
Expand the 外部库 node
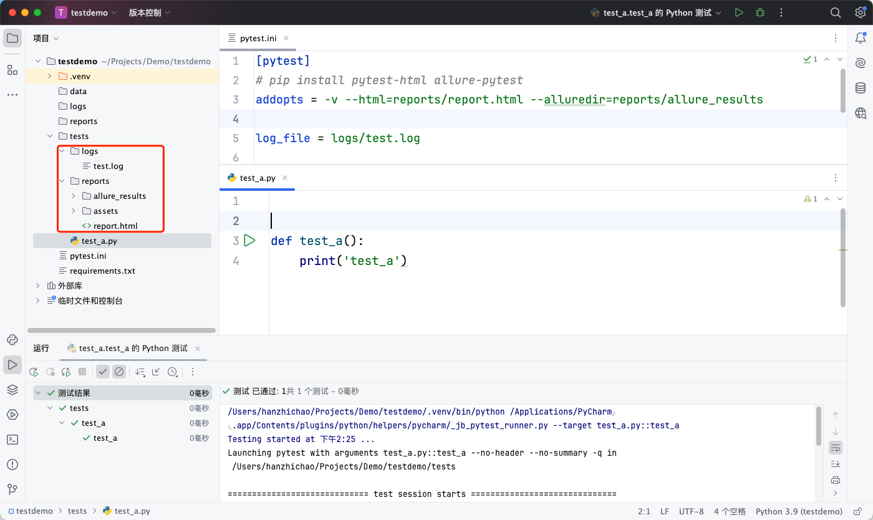click(38, 286)
